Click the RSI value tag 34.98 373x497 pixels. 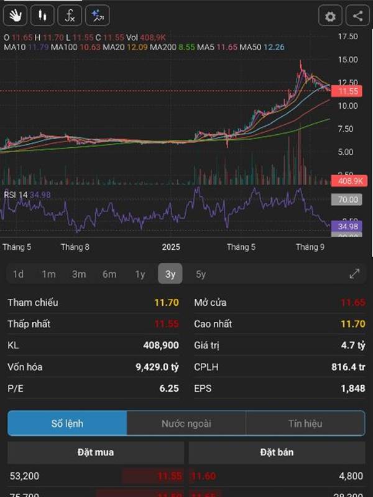click(x=347, y=226)
